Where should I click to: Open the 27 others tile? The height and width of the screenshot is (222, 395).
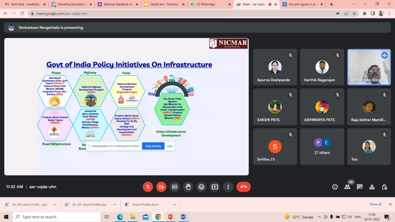pos(322,146)
